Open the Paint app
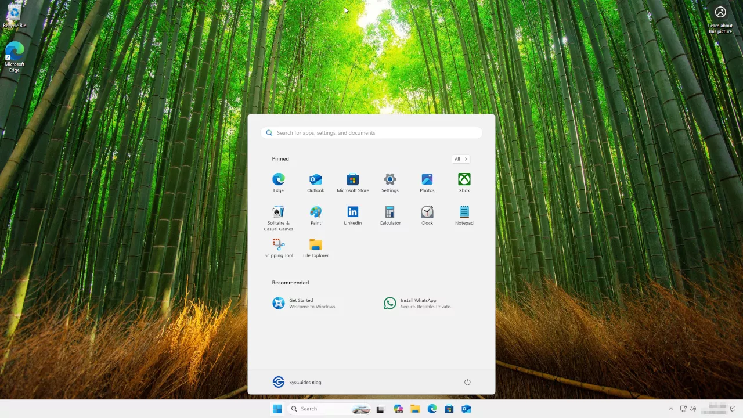Viewport: 743px width, 418px height. click(315, 211)
